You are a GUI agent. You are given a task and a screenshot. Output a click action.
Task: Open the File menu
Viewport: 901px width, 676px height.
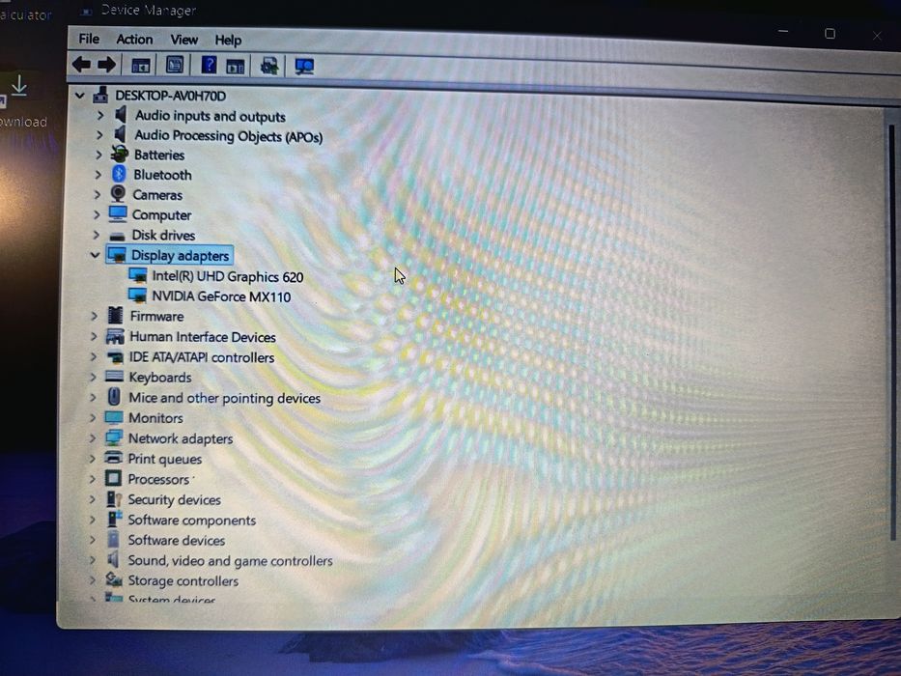(x=89, y=39)
